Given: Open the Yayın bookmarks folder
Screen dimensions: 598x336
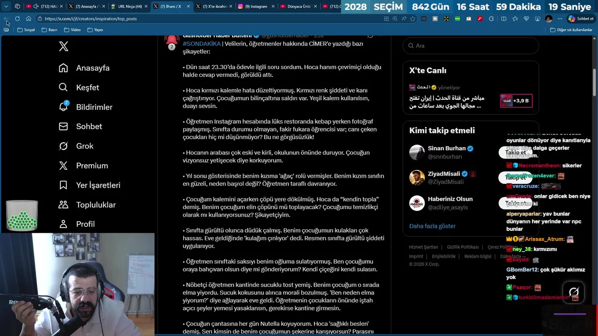Looking at the screenshot, I should [95, 30].
